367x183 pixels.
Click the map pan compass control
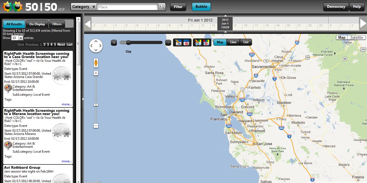point(96,46)
